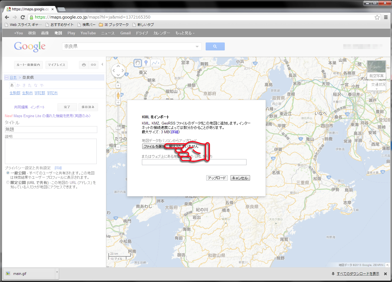The image size is (392, 282).
Task: Click the Street View pegman icon
Action: coord(118,95)
